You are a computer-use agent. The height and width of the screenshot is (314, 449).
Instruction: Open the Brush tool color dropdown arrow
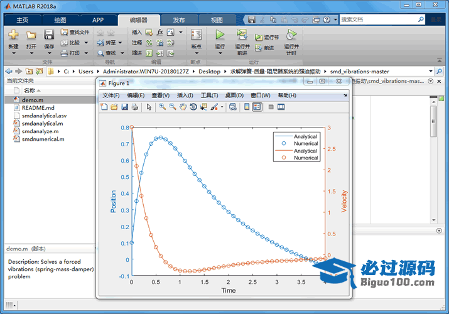[x=222, y=107]
